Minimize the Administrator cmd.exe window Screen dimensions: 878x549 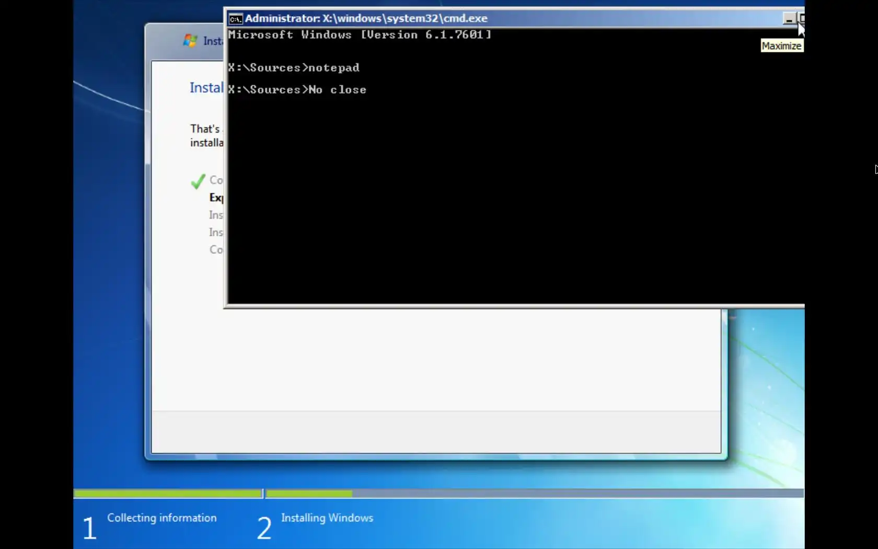[x=789, y=19]
